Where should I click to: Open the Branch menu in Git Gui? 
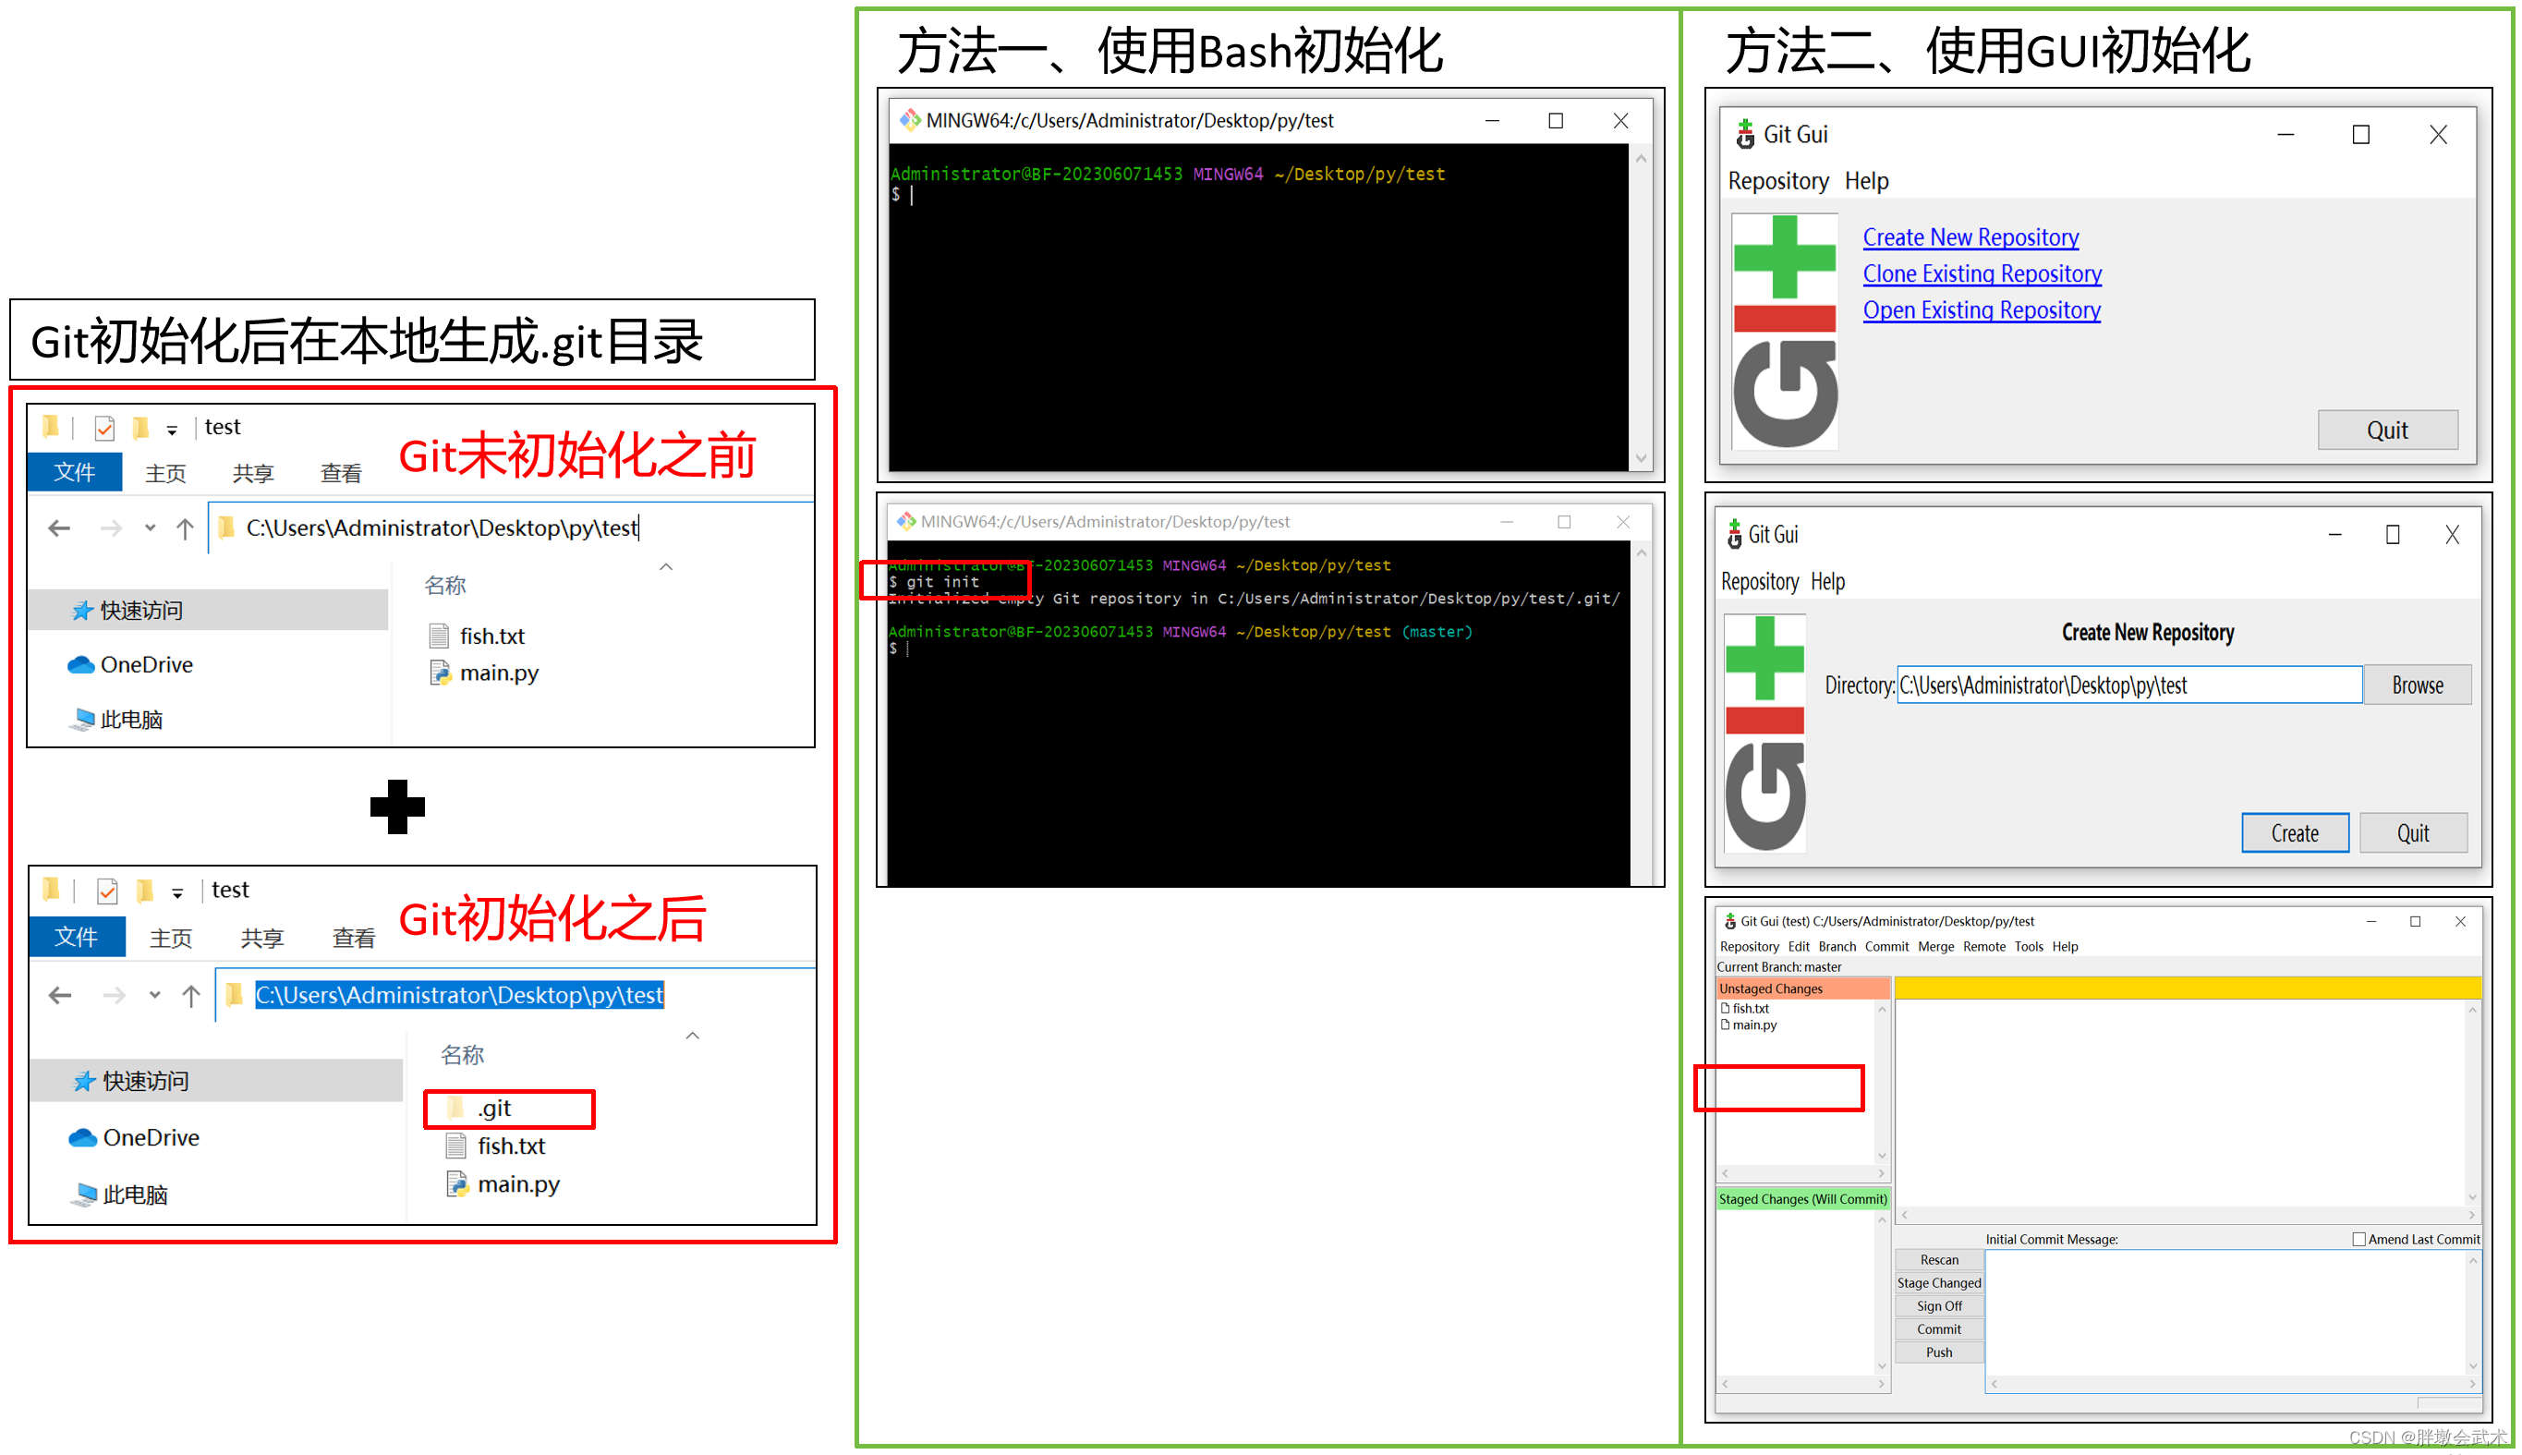click(x=1837, y=946)
